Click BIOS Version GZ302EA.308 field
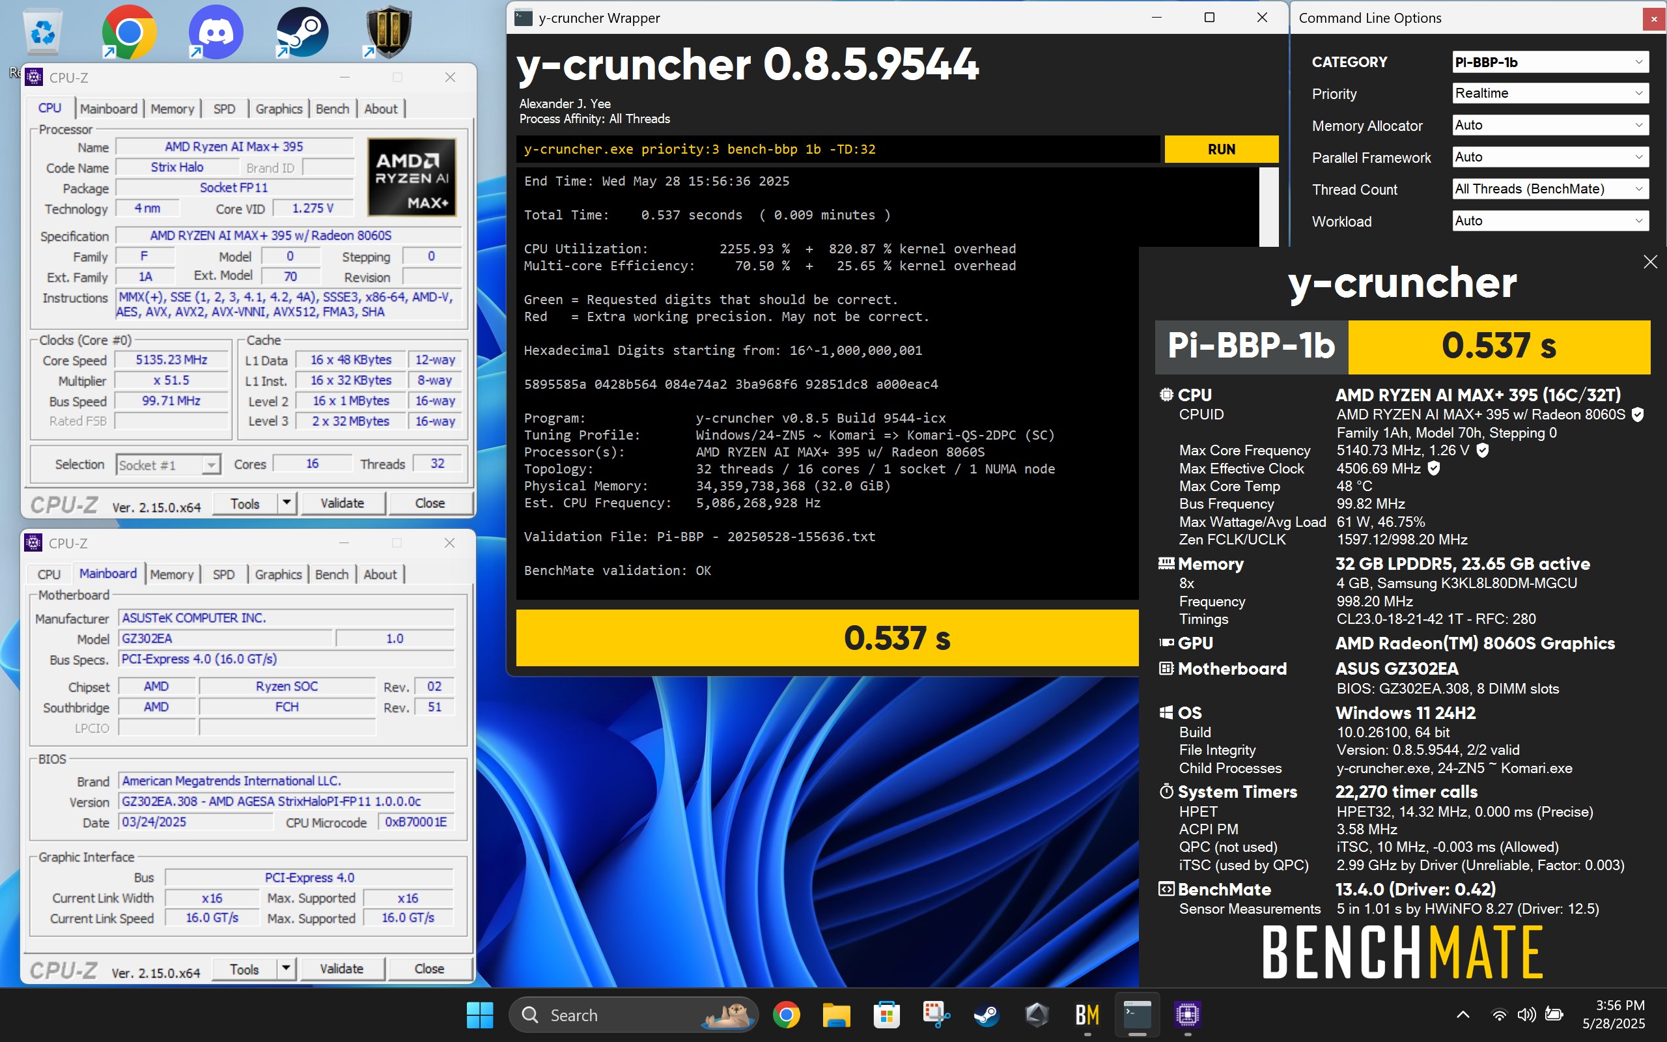The image size is (1667, 1042). [x=287, y=802]
